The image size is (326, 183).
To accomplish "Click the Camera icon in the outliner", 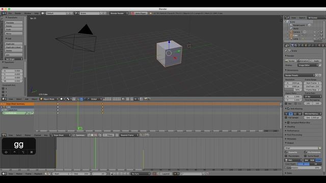I will click(291, 32).
